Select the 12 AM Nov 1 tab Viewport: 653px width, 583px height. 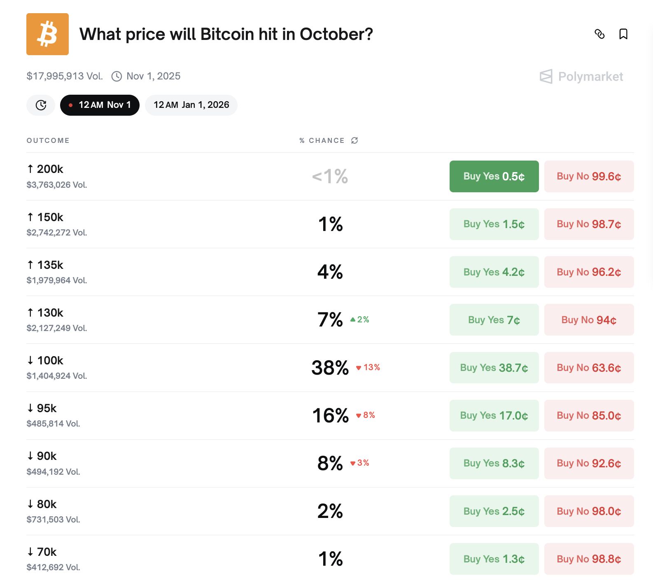(x=100, y=105)
